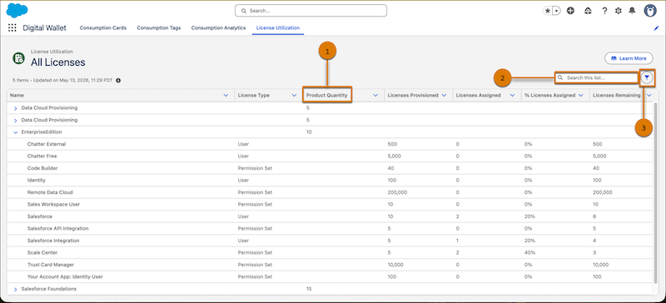Viewport: 666px width, 303px height.
Task: Click the 40% assigned value for Scale Center
Action: [529, 252]
